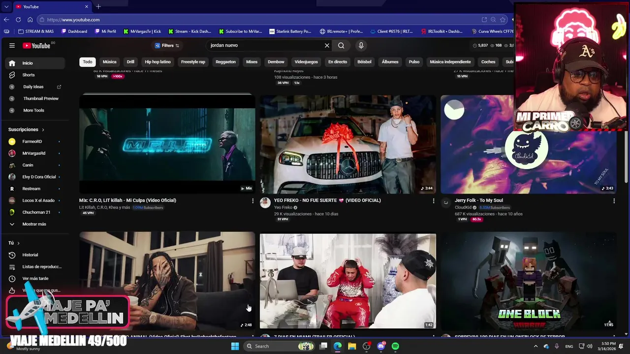Open a new browser tab

click(x=98, y=6)
